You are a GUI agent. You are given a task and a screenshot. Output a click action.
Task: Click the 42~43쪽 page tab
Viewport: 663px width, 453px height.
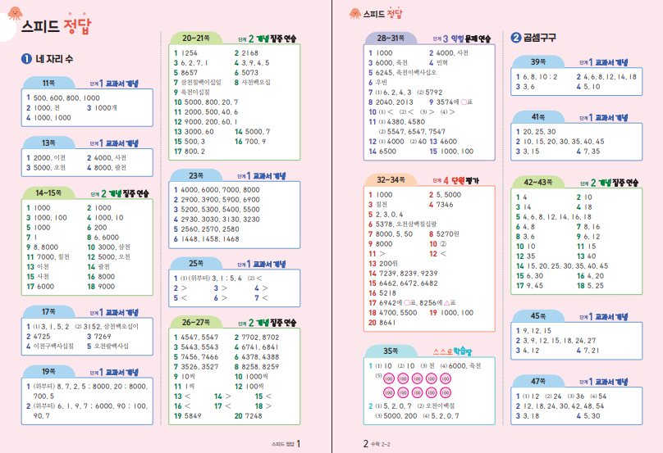(x=537, y=183)
